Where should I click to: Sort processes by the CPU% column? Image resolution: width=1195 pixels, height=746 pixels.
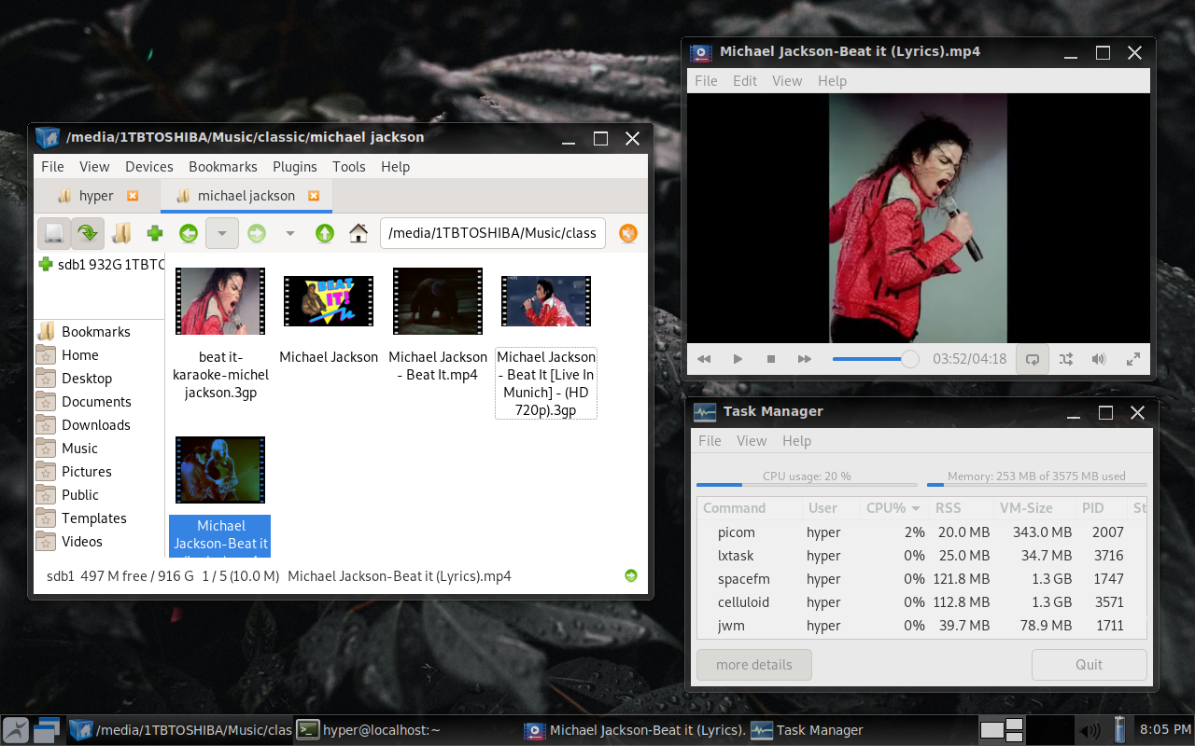(893, 508)
